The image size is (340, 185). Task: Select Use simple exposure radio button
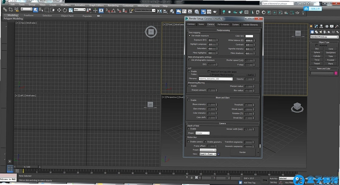point(190,36)
